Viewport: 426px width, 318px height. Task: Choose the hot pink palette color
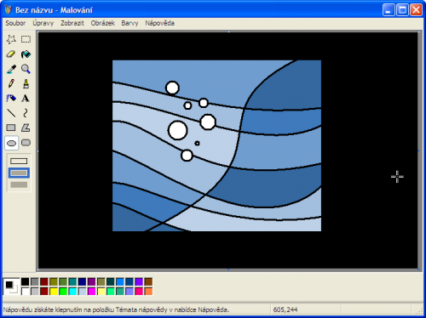[x=139, y=291]
